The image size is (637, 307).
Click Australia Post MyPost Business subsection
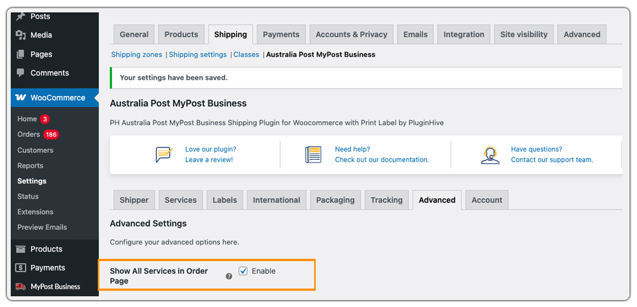320,54
